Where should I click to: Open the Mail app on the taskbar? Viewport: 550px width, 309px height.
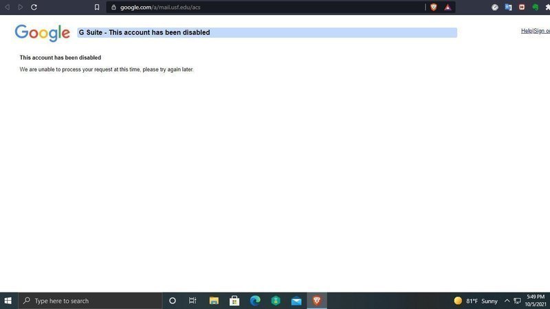(296, 301)
